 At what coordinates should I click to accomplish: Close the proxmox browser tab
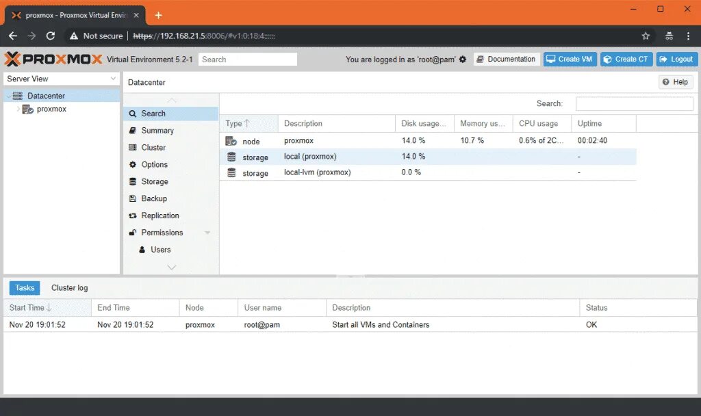click(x=136, y=15)
